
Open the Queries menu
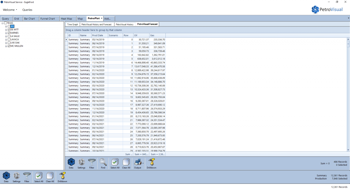tap(27, 10)
